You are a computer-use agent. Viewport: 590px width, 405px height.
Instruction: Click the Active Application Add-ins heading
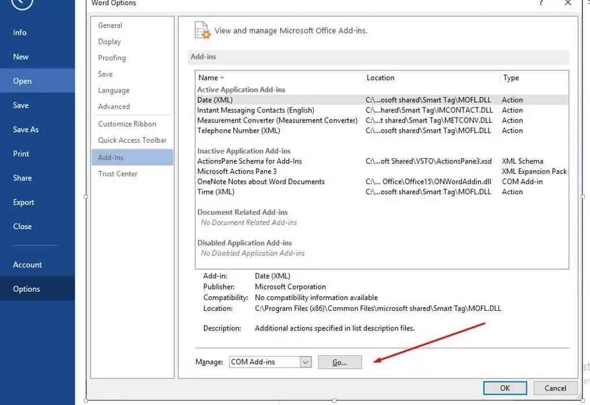tap(241, 90)
